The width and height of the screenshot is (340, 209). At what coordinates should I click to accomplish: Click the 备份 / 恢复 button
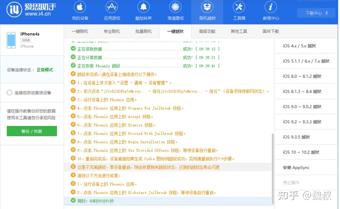tap(32, 131)
